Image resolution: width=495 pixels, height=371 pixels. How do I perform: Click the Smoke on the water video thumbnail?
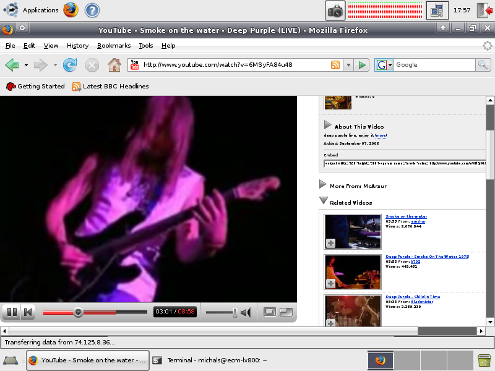[x=353, y=232]
